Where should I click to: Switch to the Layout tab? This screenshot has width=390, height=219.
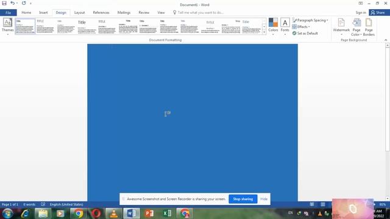[79, 12]
